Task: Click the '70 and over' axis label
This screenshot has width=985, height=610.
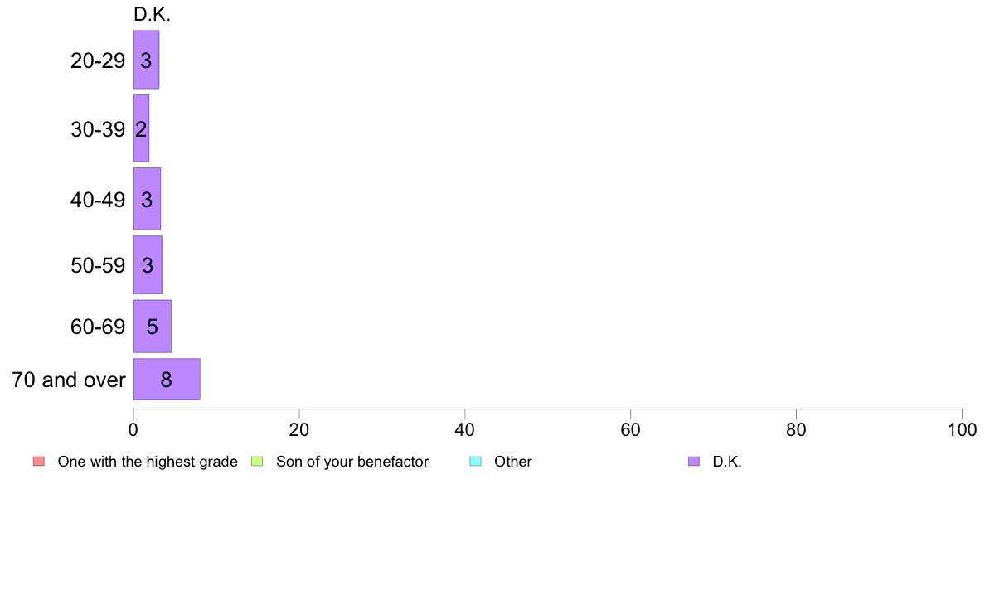Action: tap(69, 380)
